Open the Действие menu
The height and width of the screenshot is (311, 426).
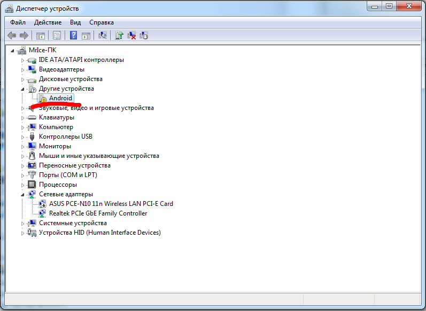48,22
